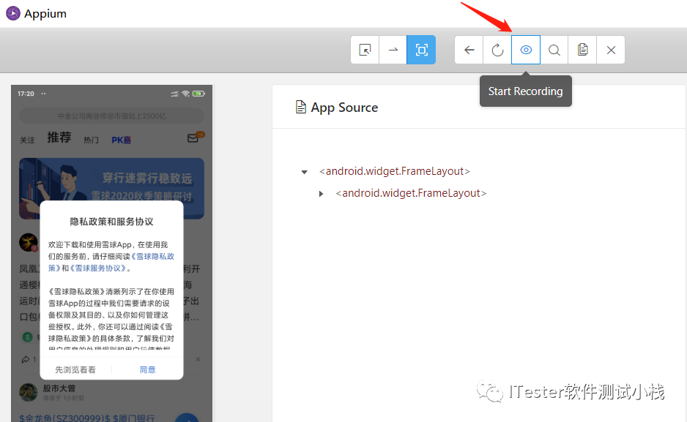Select the nested <android.widget.FrameLayout> tree item
This screenshot has width=687, height=422.
click(x=411, y=193)
